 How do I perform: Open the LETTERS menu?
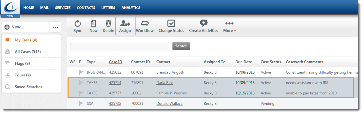108,8
